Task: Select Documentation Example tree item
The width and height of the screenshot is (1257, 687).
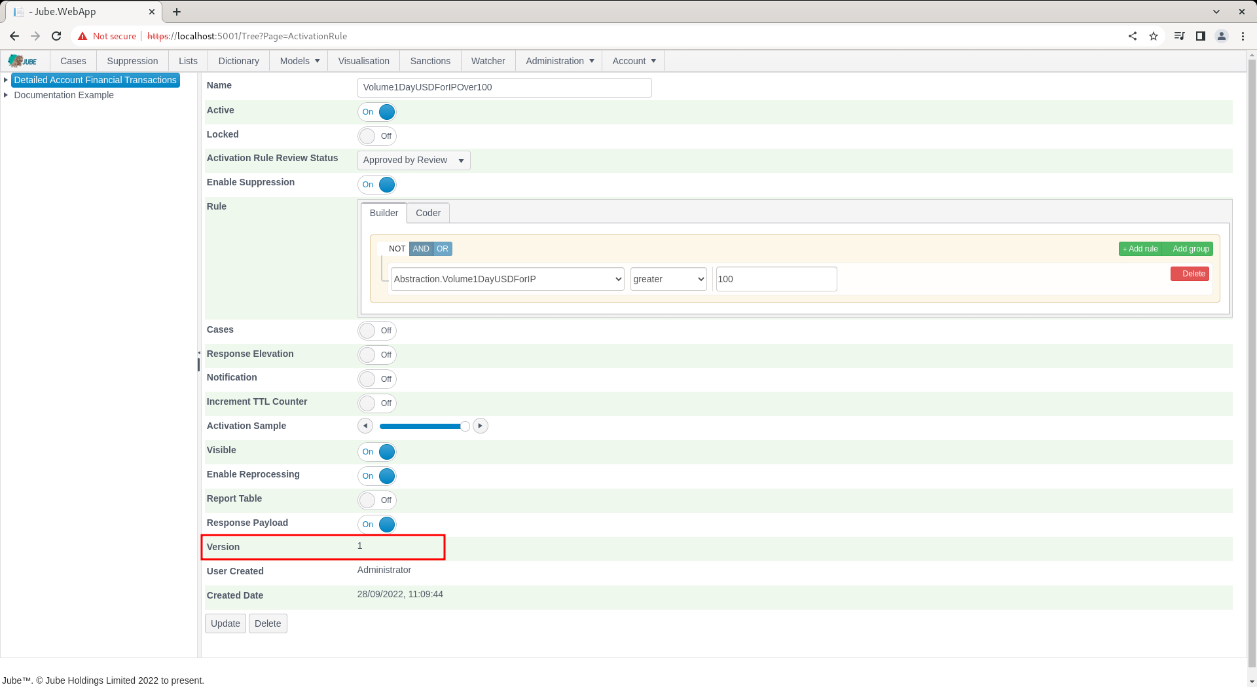Action: point(64,95)
